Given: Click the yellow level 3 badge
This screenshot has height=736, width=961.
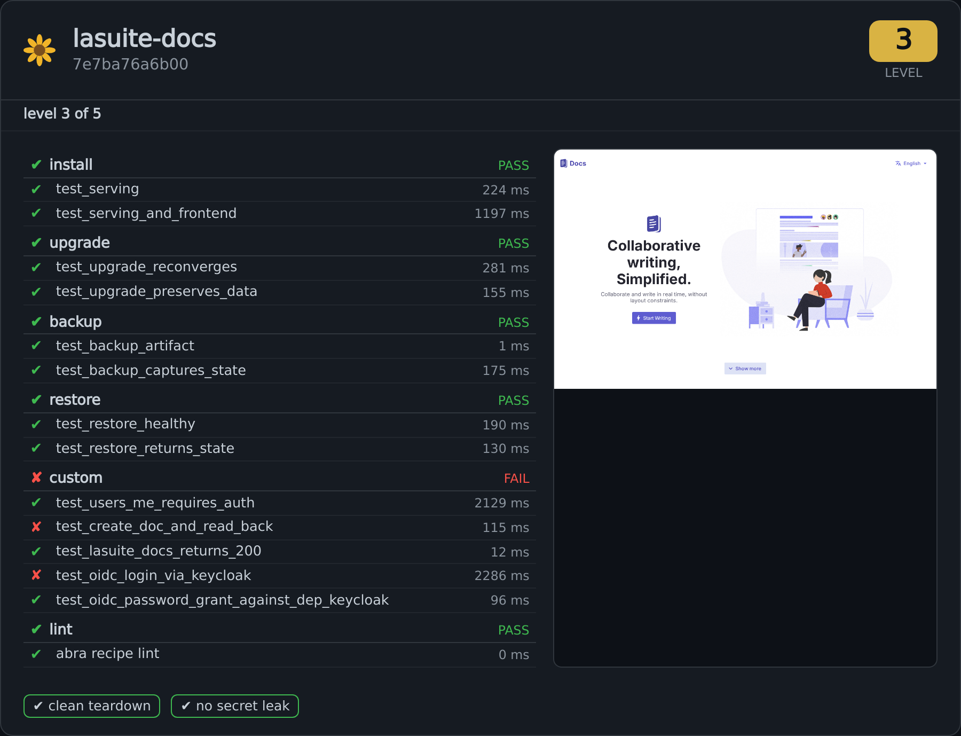Looking at the screenshot, I should 903,41.
